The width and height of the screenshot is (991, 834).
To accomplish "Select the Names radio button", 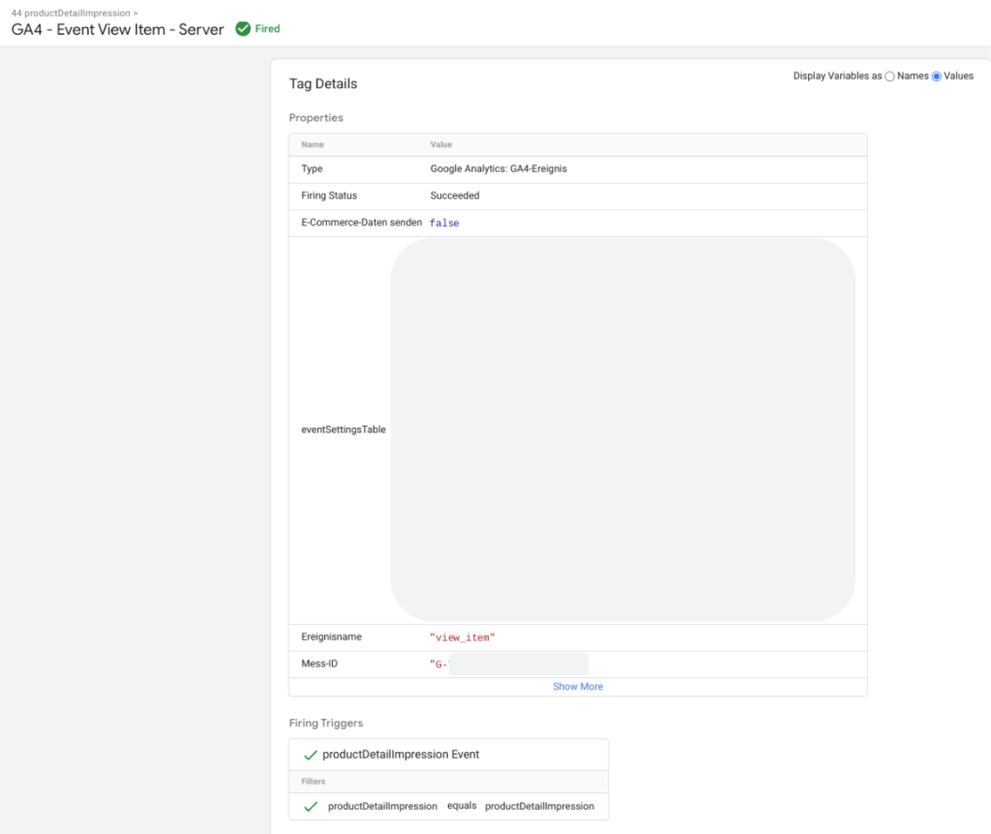I will coord(889,75).
